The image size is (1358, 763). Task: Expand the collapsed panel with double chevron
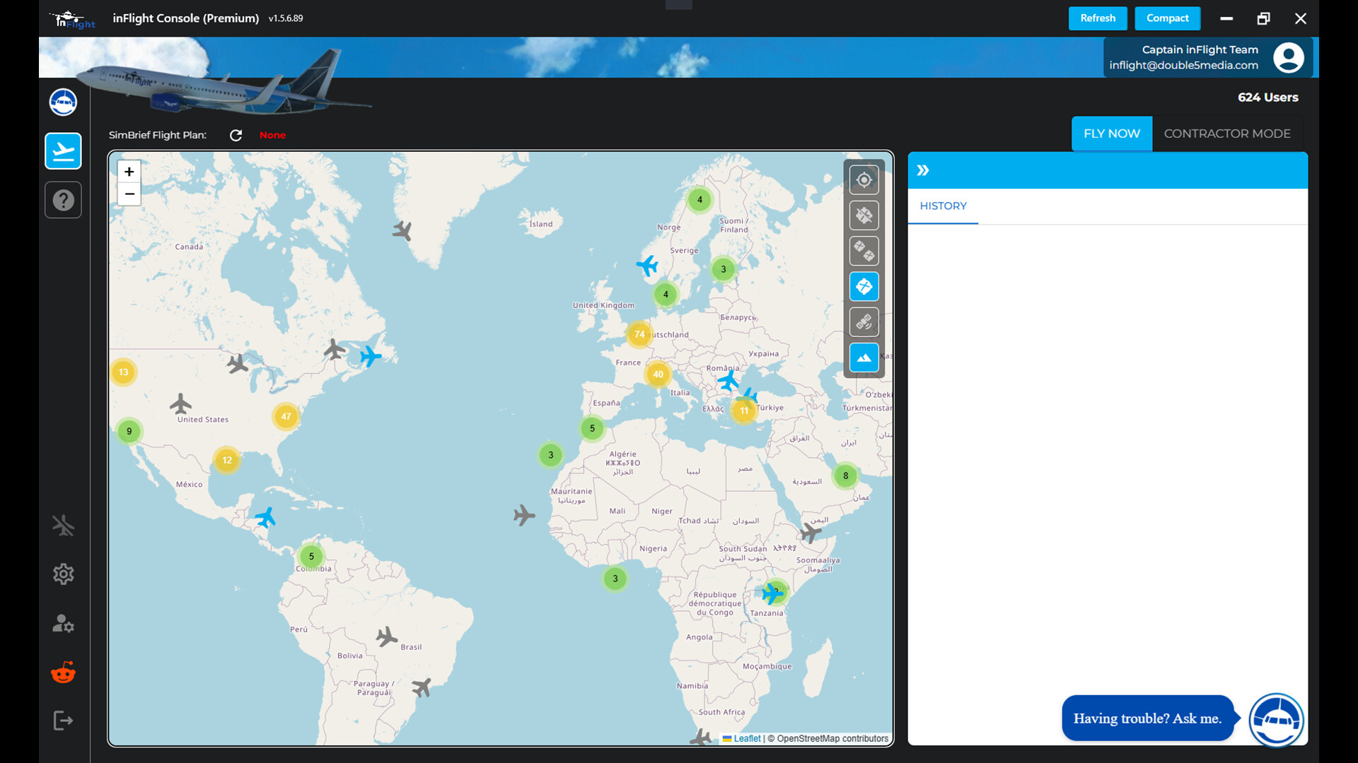[924, 170]
